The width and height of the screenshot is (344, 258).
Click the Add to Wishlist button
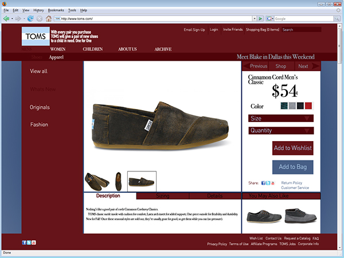[x=292, y=148]
